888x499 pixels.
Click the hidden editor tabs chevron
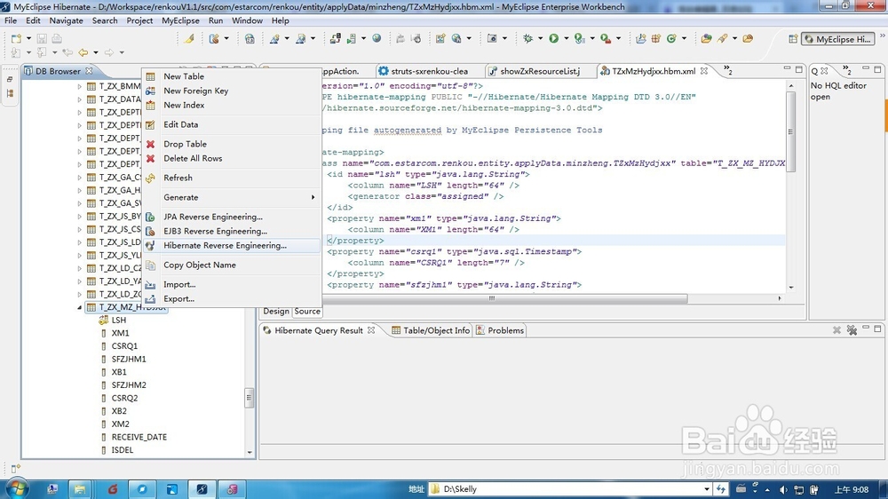click(728, 70)
